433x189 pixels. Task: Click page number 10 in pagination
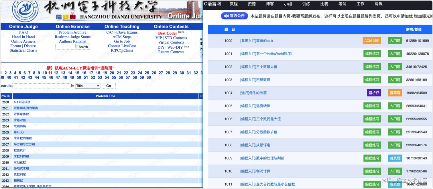tap(45, 73)
